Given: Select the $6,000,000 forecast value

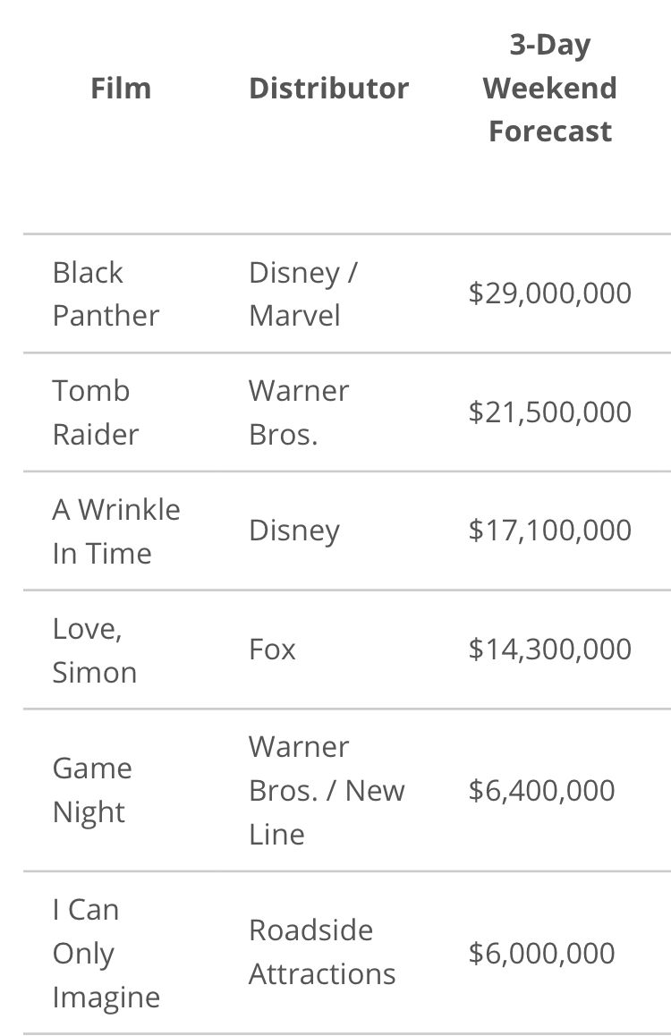Looking at the screenshot, I should [541, 954].
